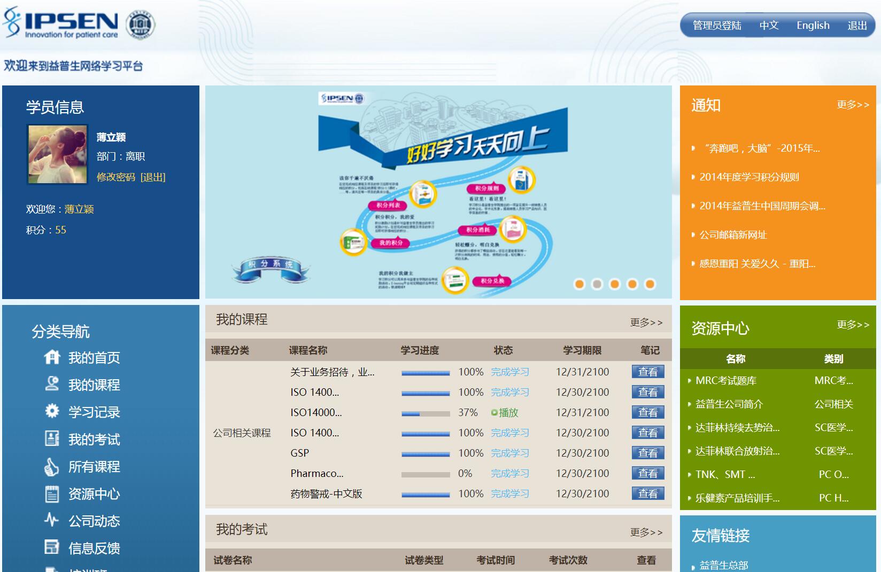Click the pulse icon beside 公司动态
881x572 pixels.
51,520
